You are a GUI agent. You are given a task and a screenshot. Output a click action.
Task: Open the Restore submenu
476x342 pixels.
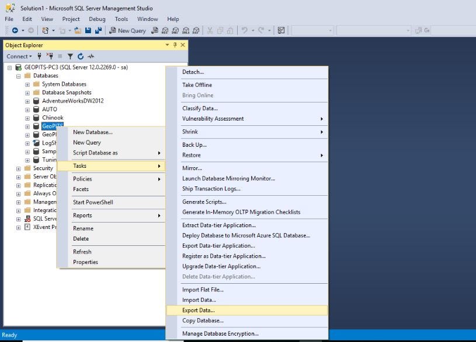tap(247, 155)
